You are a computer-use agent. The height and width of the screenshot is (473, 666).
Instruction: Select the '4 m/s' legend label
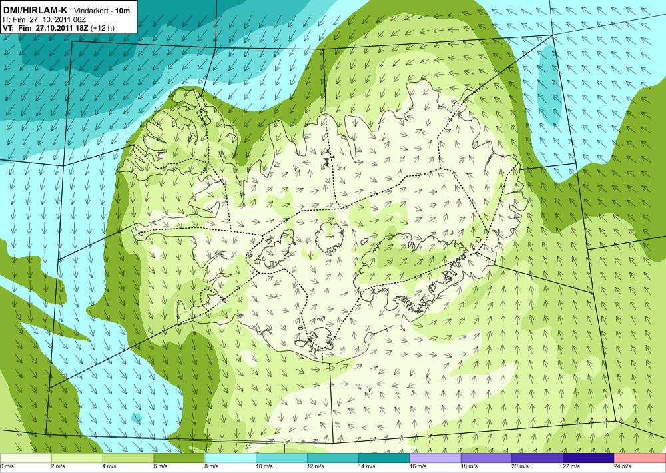coord(109,466)
